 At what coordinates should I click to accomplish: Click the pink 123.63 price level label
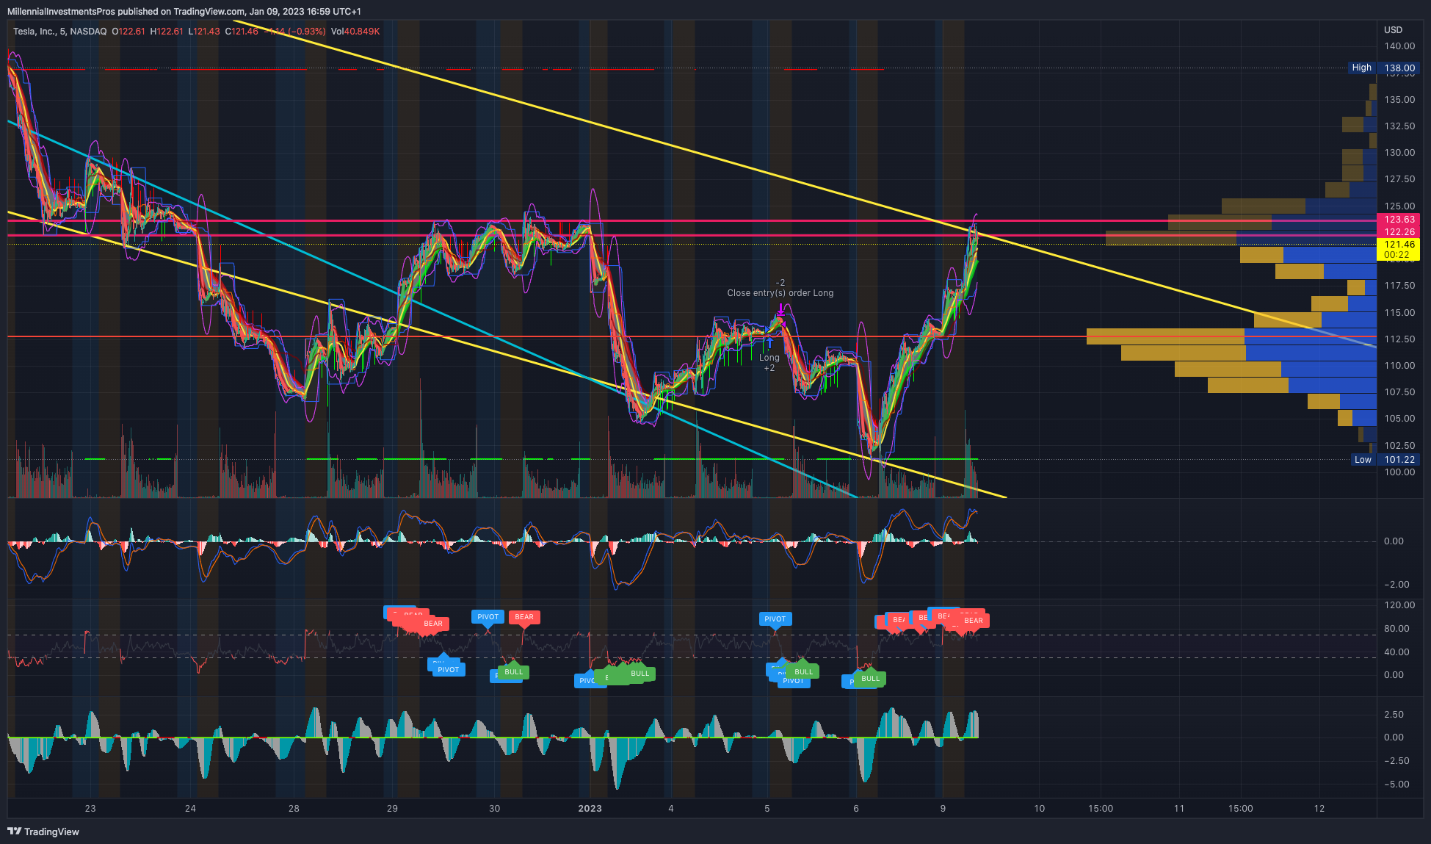tap(1399, 220)
